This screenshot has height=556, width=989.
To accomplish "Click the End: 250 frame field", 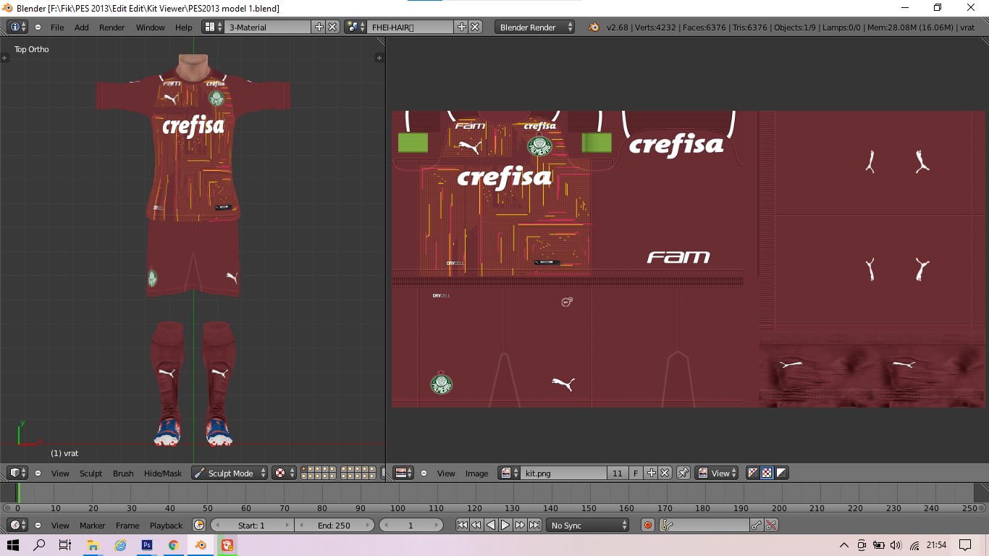I will tap(334, 525).
